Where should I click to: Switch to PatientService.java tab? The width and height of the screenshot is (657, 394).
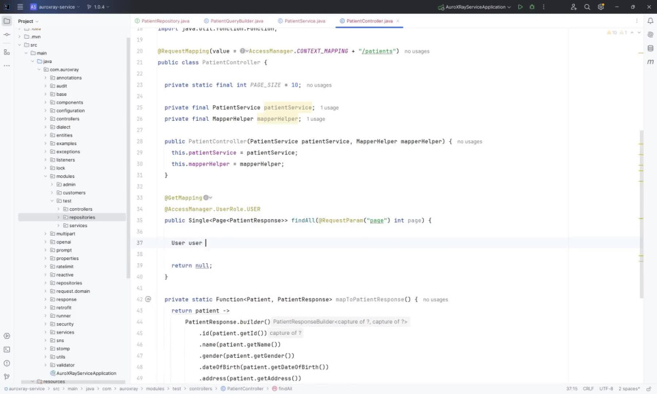(302, 21)
